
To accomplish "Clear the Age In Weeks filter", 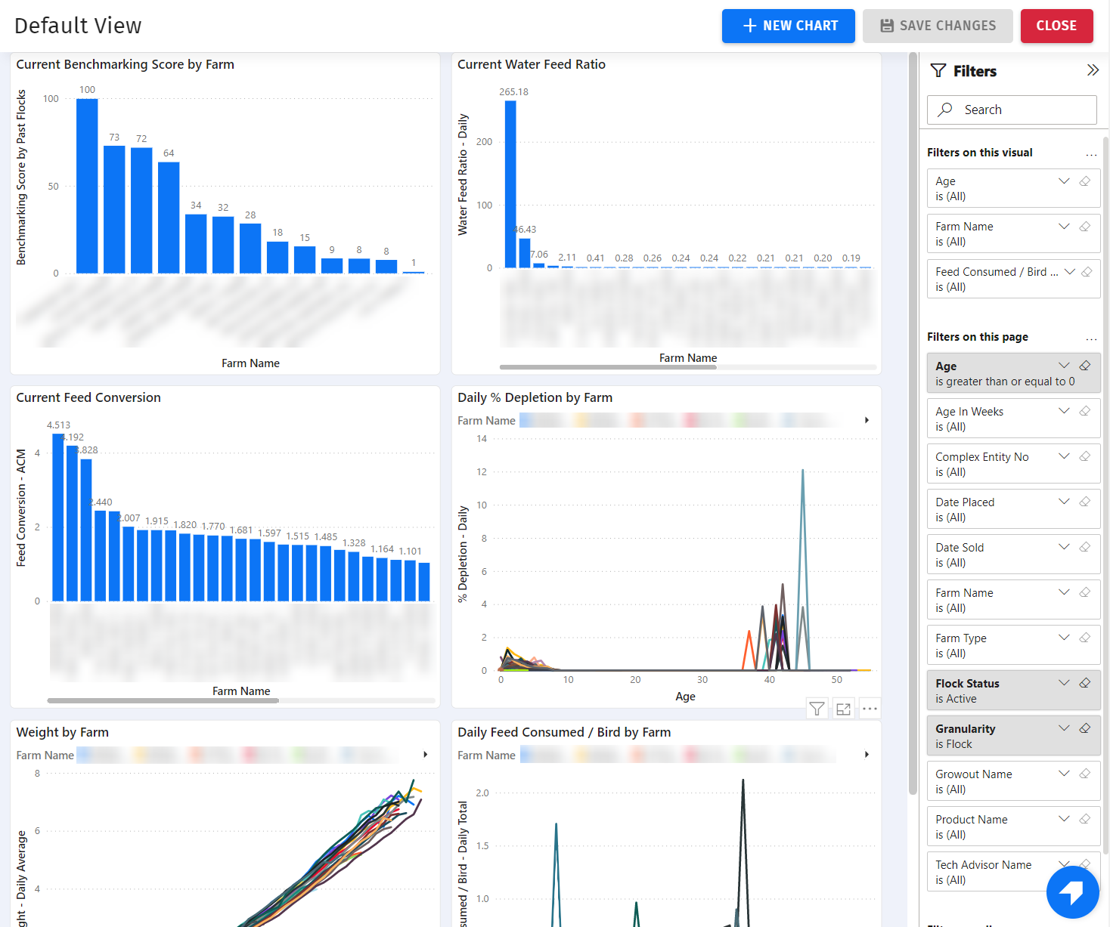I will pyautogui.click(x=1085, y=411).
